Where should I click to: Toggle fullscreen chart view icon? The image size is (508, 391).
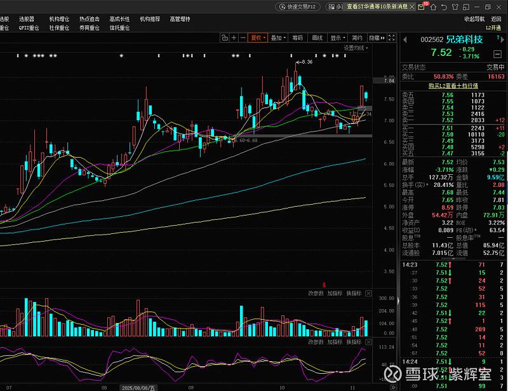tap(391, 38)
